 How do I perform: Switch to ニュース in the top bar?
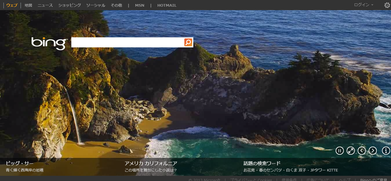[45, 5]
